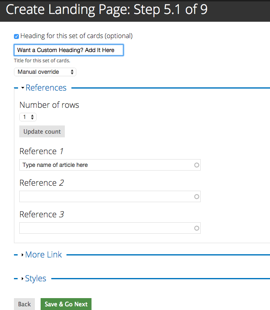Open the Number of rows dropdown
Screen dimensions: 270x310
(28, 117)
